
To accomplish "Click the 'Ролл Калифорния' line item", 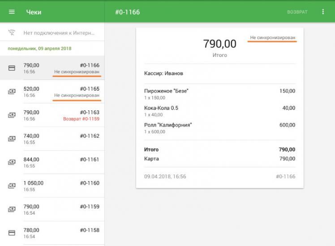I will pyautogui.click(x=168, y=125).
